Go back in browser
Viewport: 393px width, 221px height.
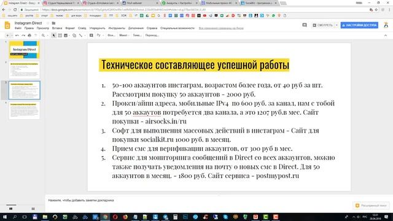(x=4, y=10)
